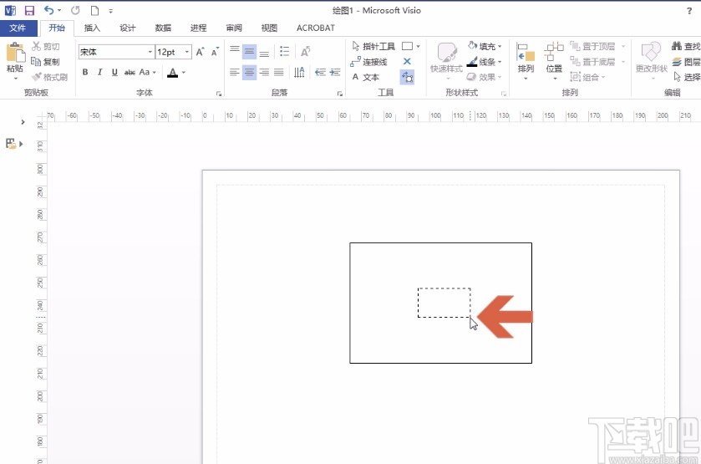Click the rotate text icon

point(305,51)
